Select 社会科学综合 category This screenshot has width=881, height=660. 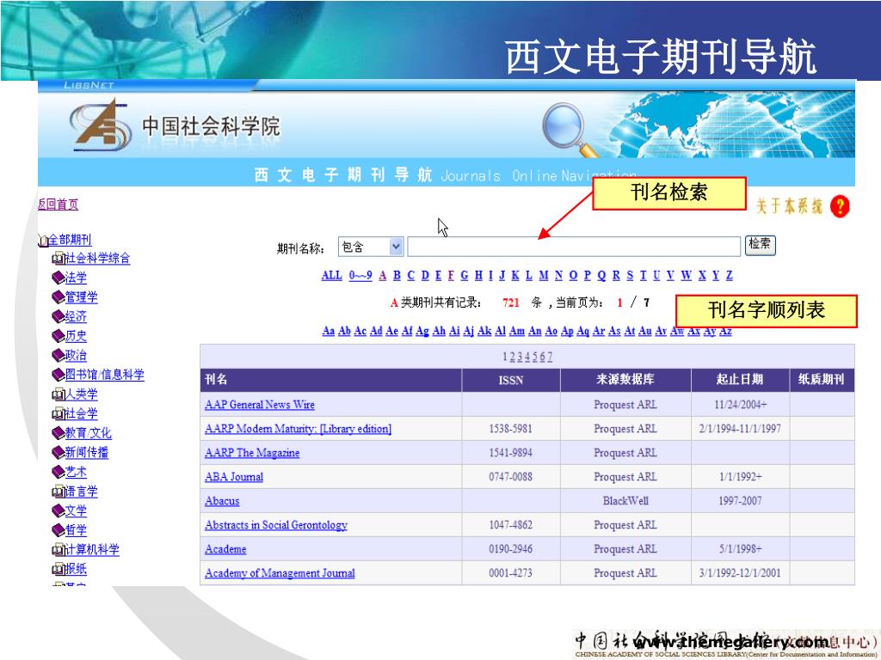point(98,258)
